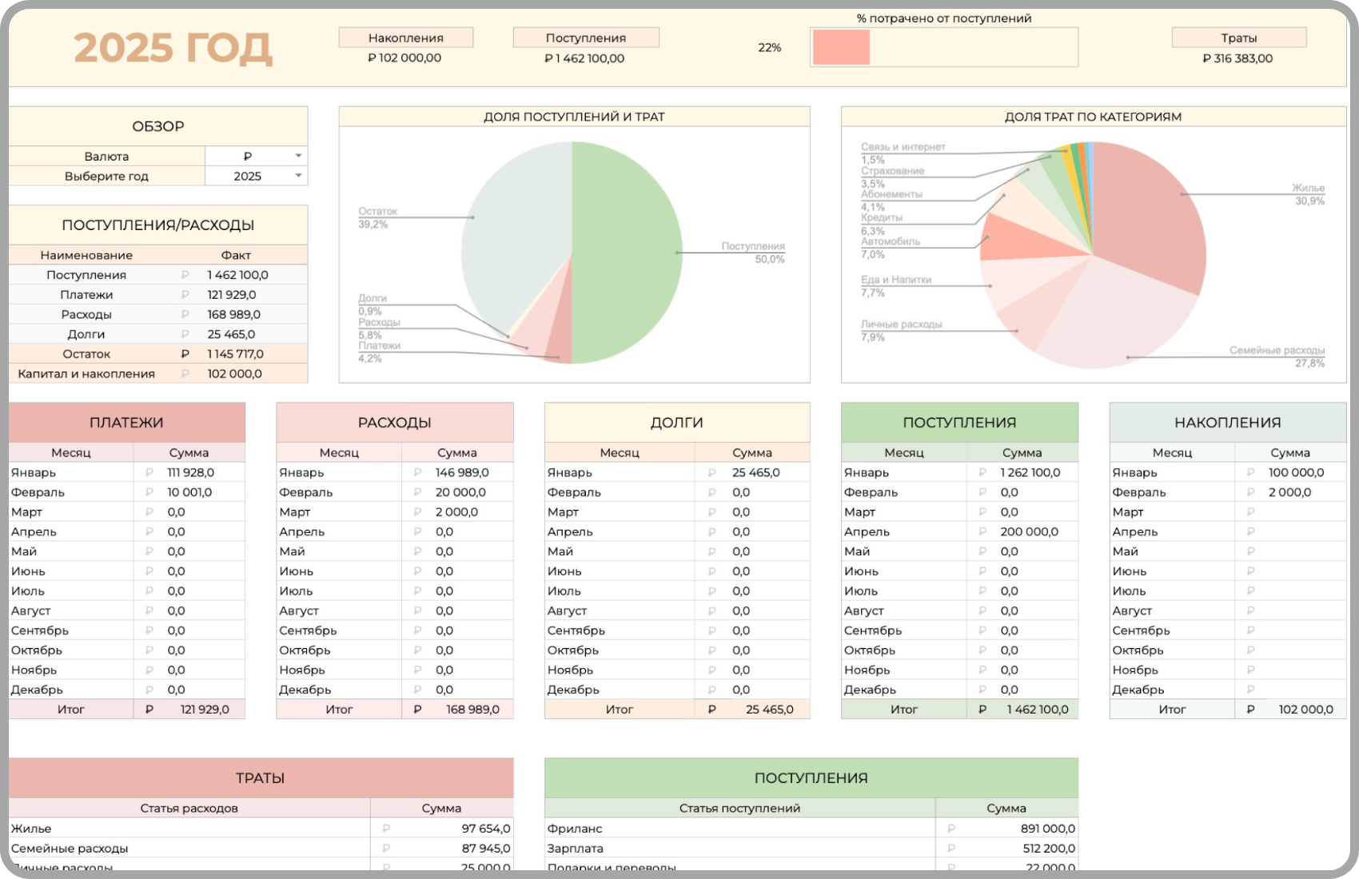
Task: Select the ДОЛГИ total 25 465,0 cell
Action: coord(769,710)
